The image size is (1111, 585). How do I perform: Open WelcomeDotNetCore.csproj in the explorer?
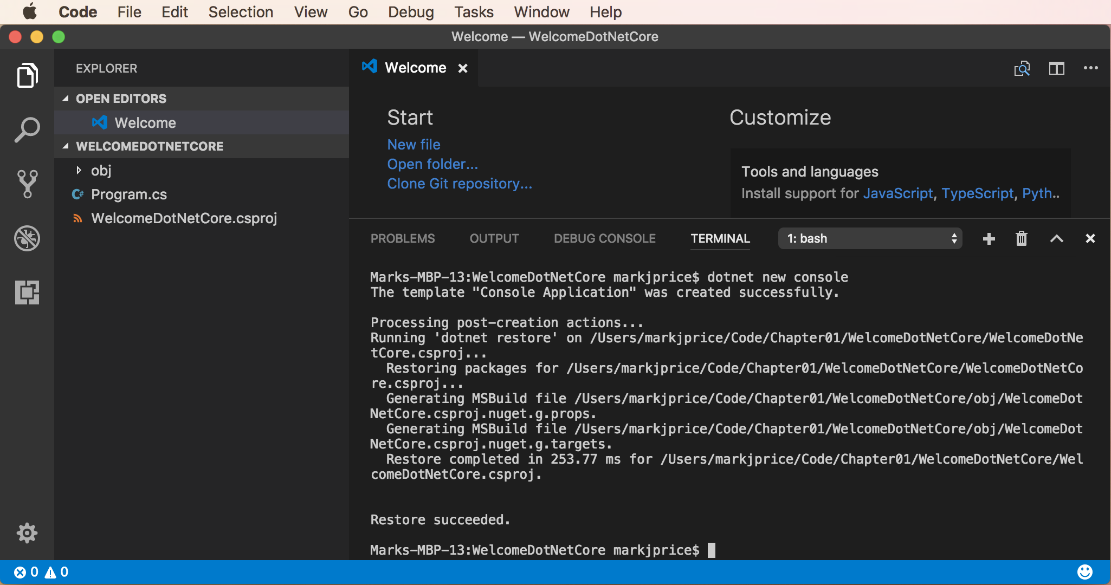[x=202, y=218]
